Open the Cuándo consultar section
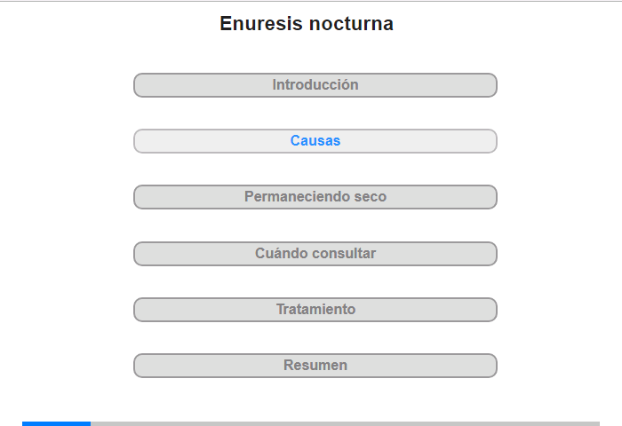Image resolution: width=622 pixels, height=426 pixels. pos(315,254)
